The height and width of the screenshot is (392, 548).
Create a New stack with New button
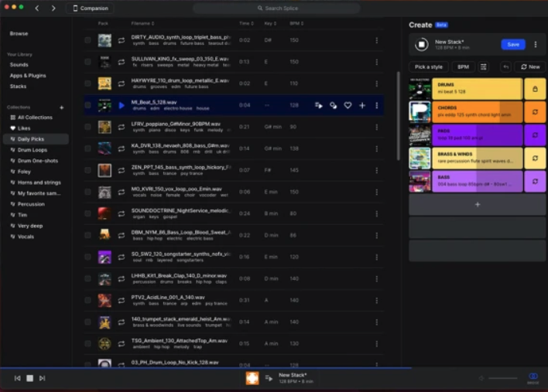pos(530,66)
